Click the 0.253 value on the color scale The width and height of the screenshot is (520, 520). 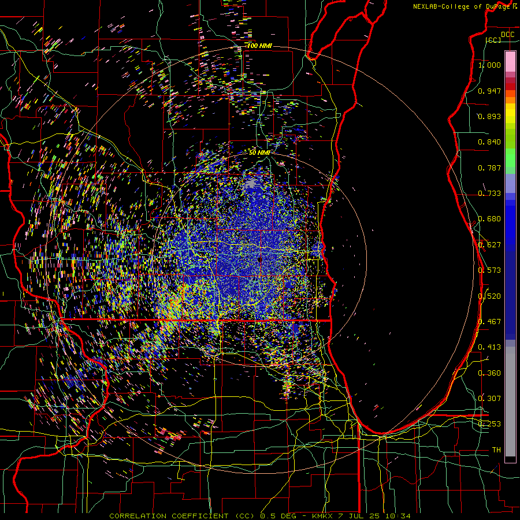[x=489, y=424]
